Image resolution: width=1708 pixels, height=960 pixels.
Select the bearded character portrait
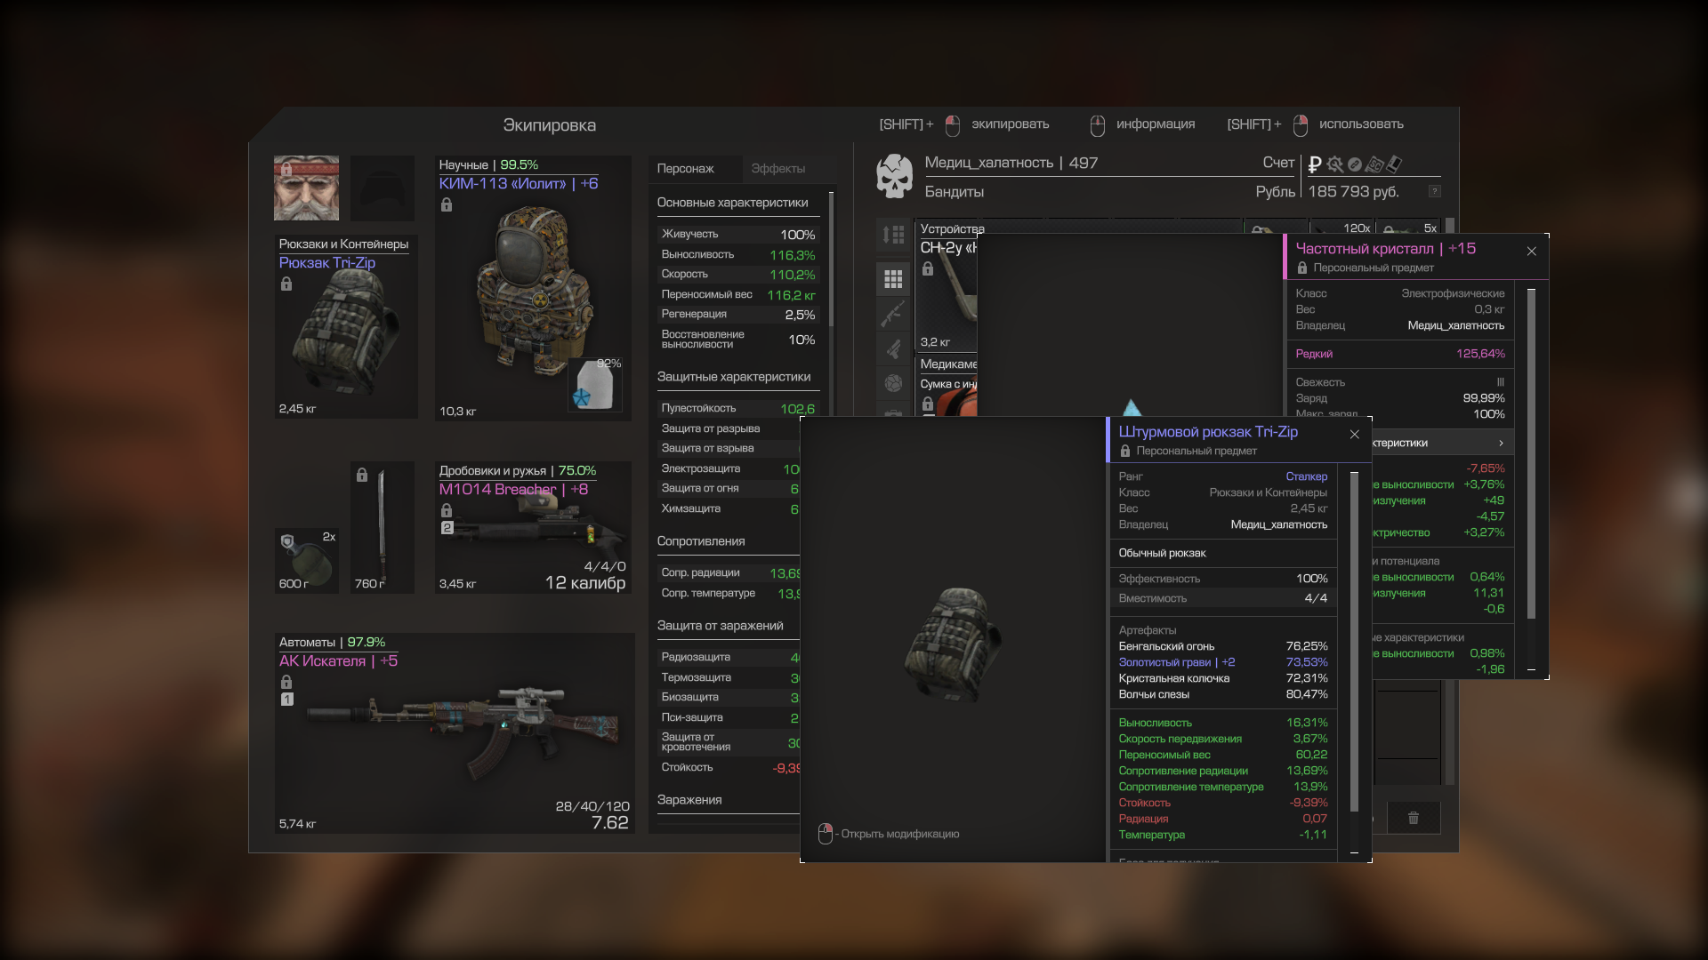pos(306,188)
